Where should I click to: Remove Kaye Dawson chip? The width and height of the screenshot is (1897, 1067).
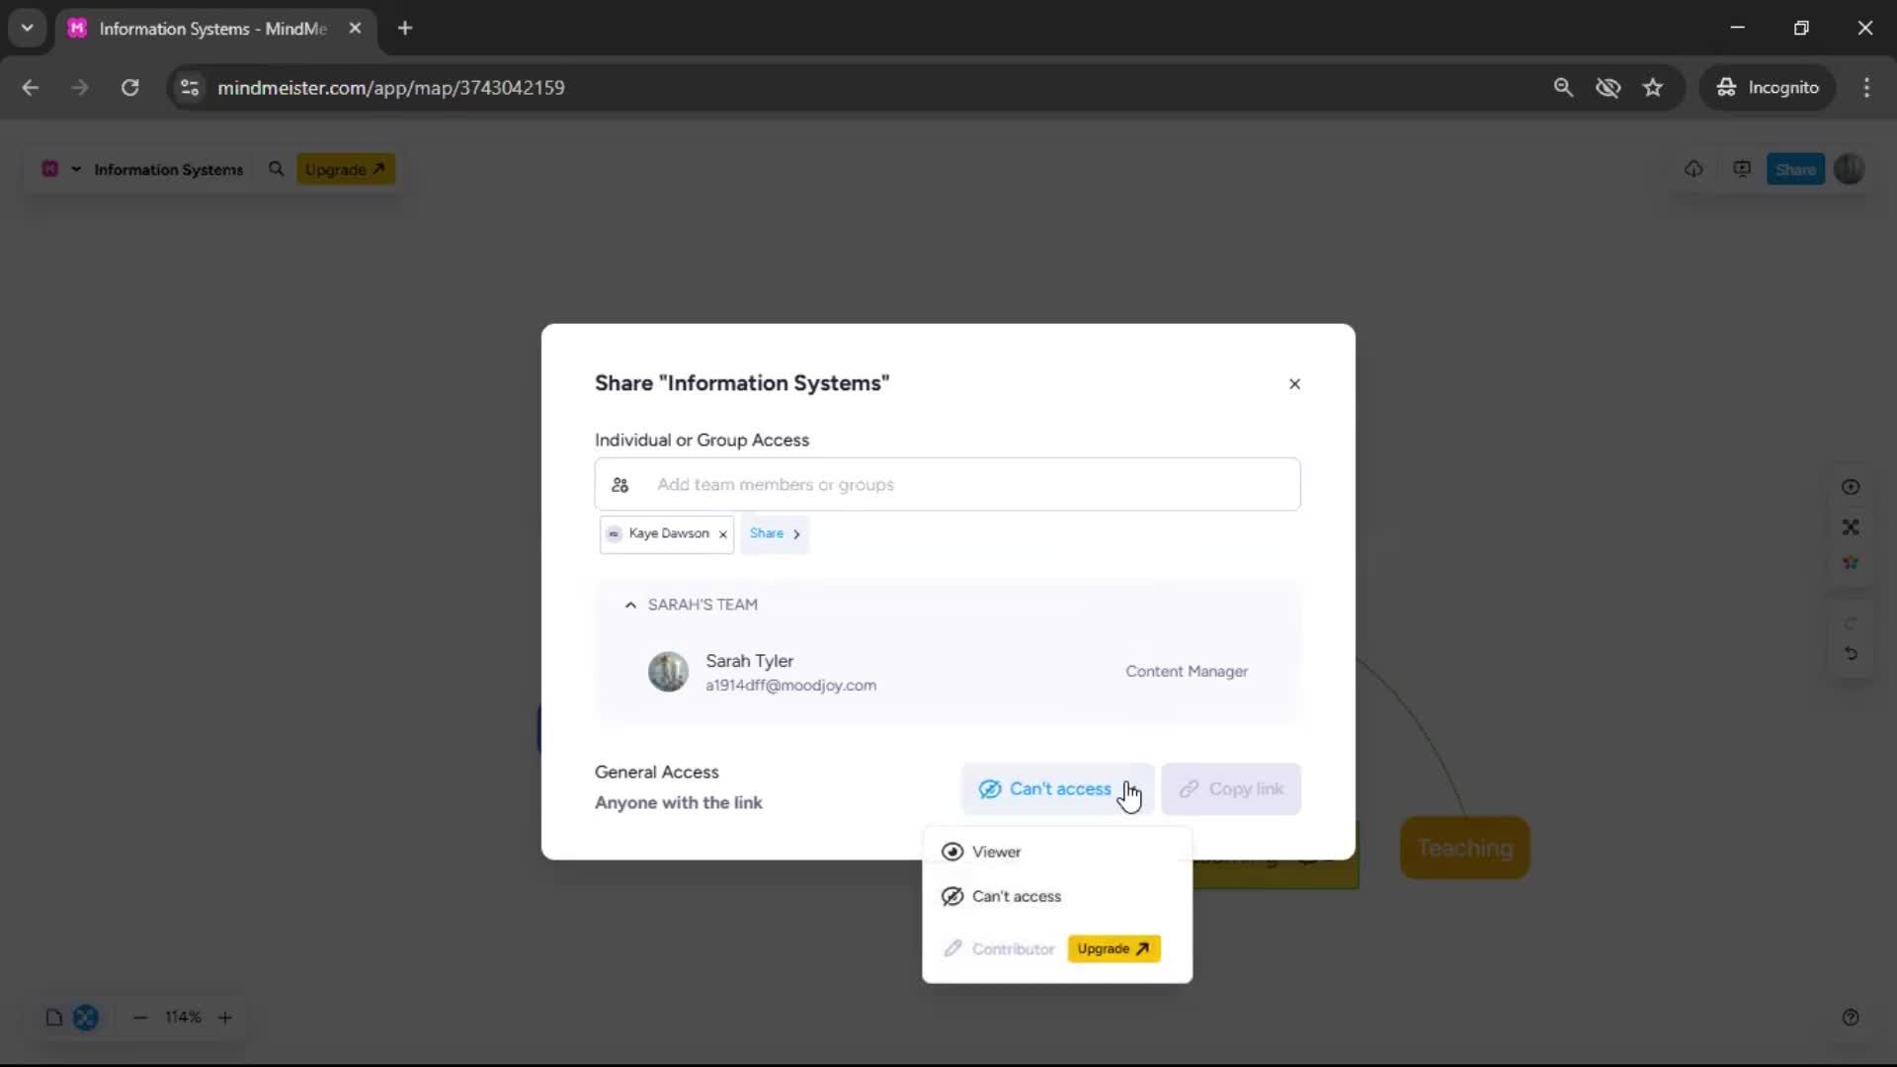tap(723, 534)
